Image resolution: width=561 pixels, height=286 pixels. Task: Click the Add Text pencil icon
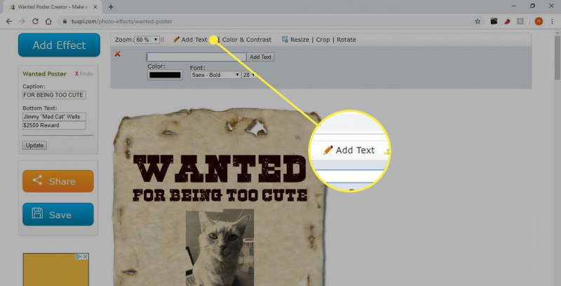(176, 40)
